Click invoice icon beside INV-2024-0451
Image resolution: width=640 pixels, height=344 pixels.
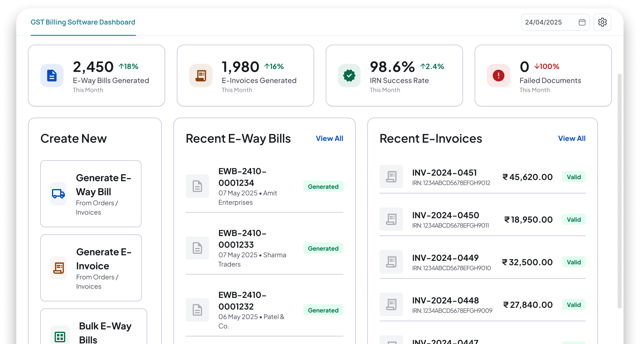coord(391,177)
